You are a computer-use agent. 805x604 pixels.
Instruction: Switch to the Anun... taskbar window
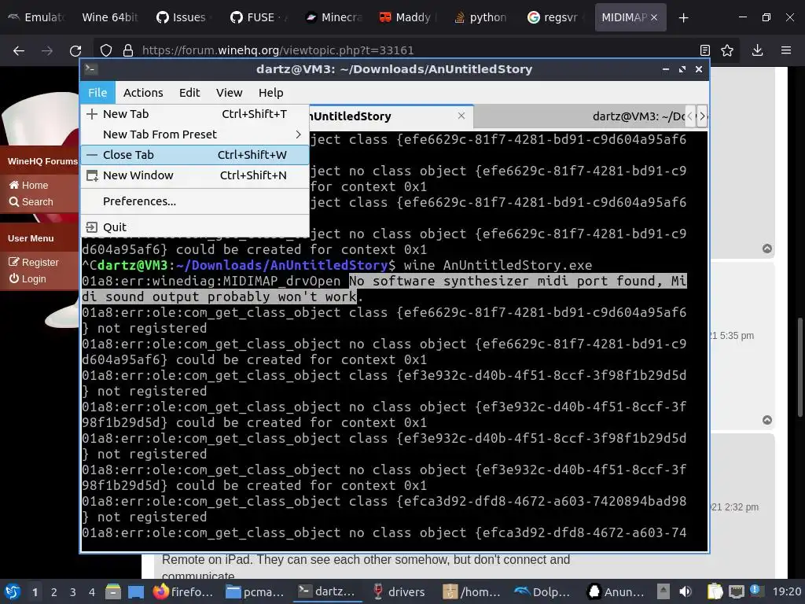[616, 591]
